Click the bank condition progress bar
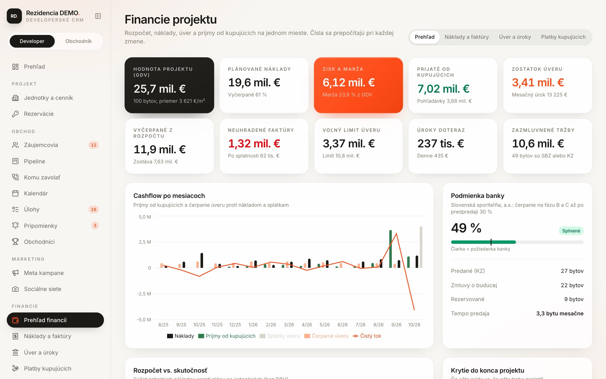The image size is (606, 379). [517, 242]
